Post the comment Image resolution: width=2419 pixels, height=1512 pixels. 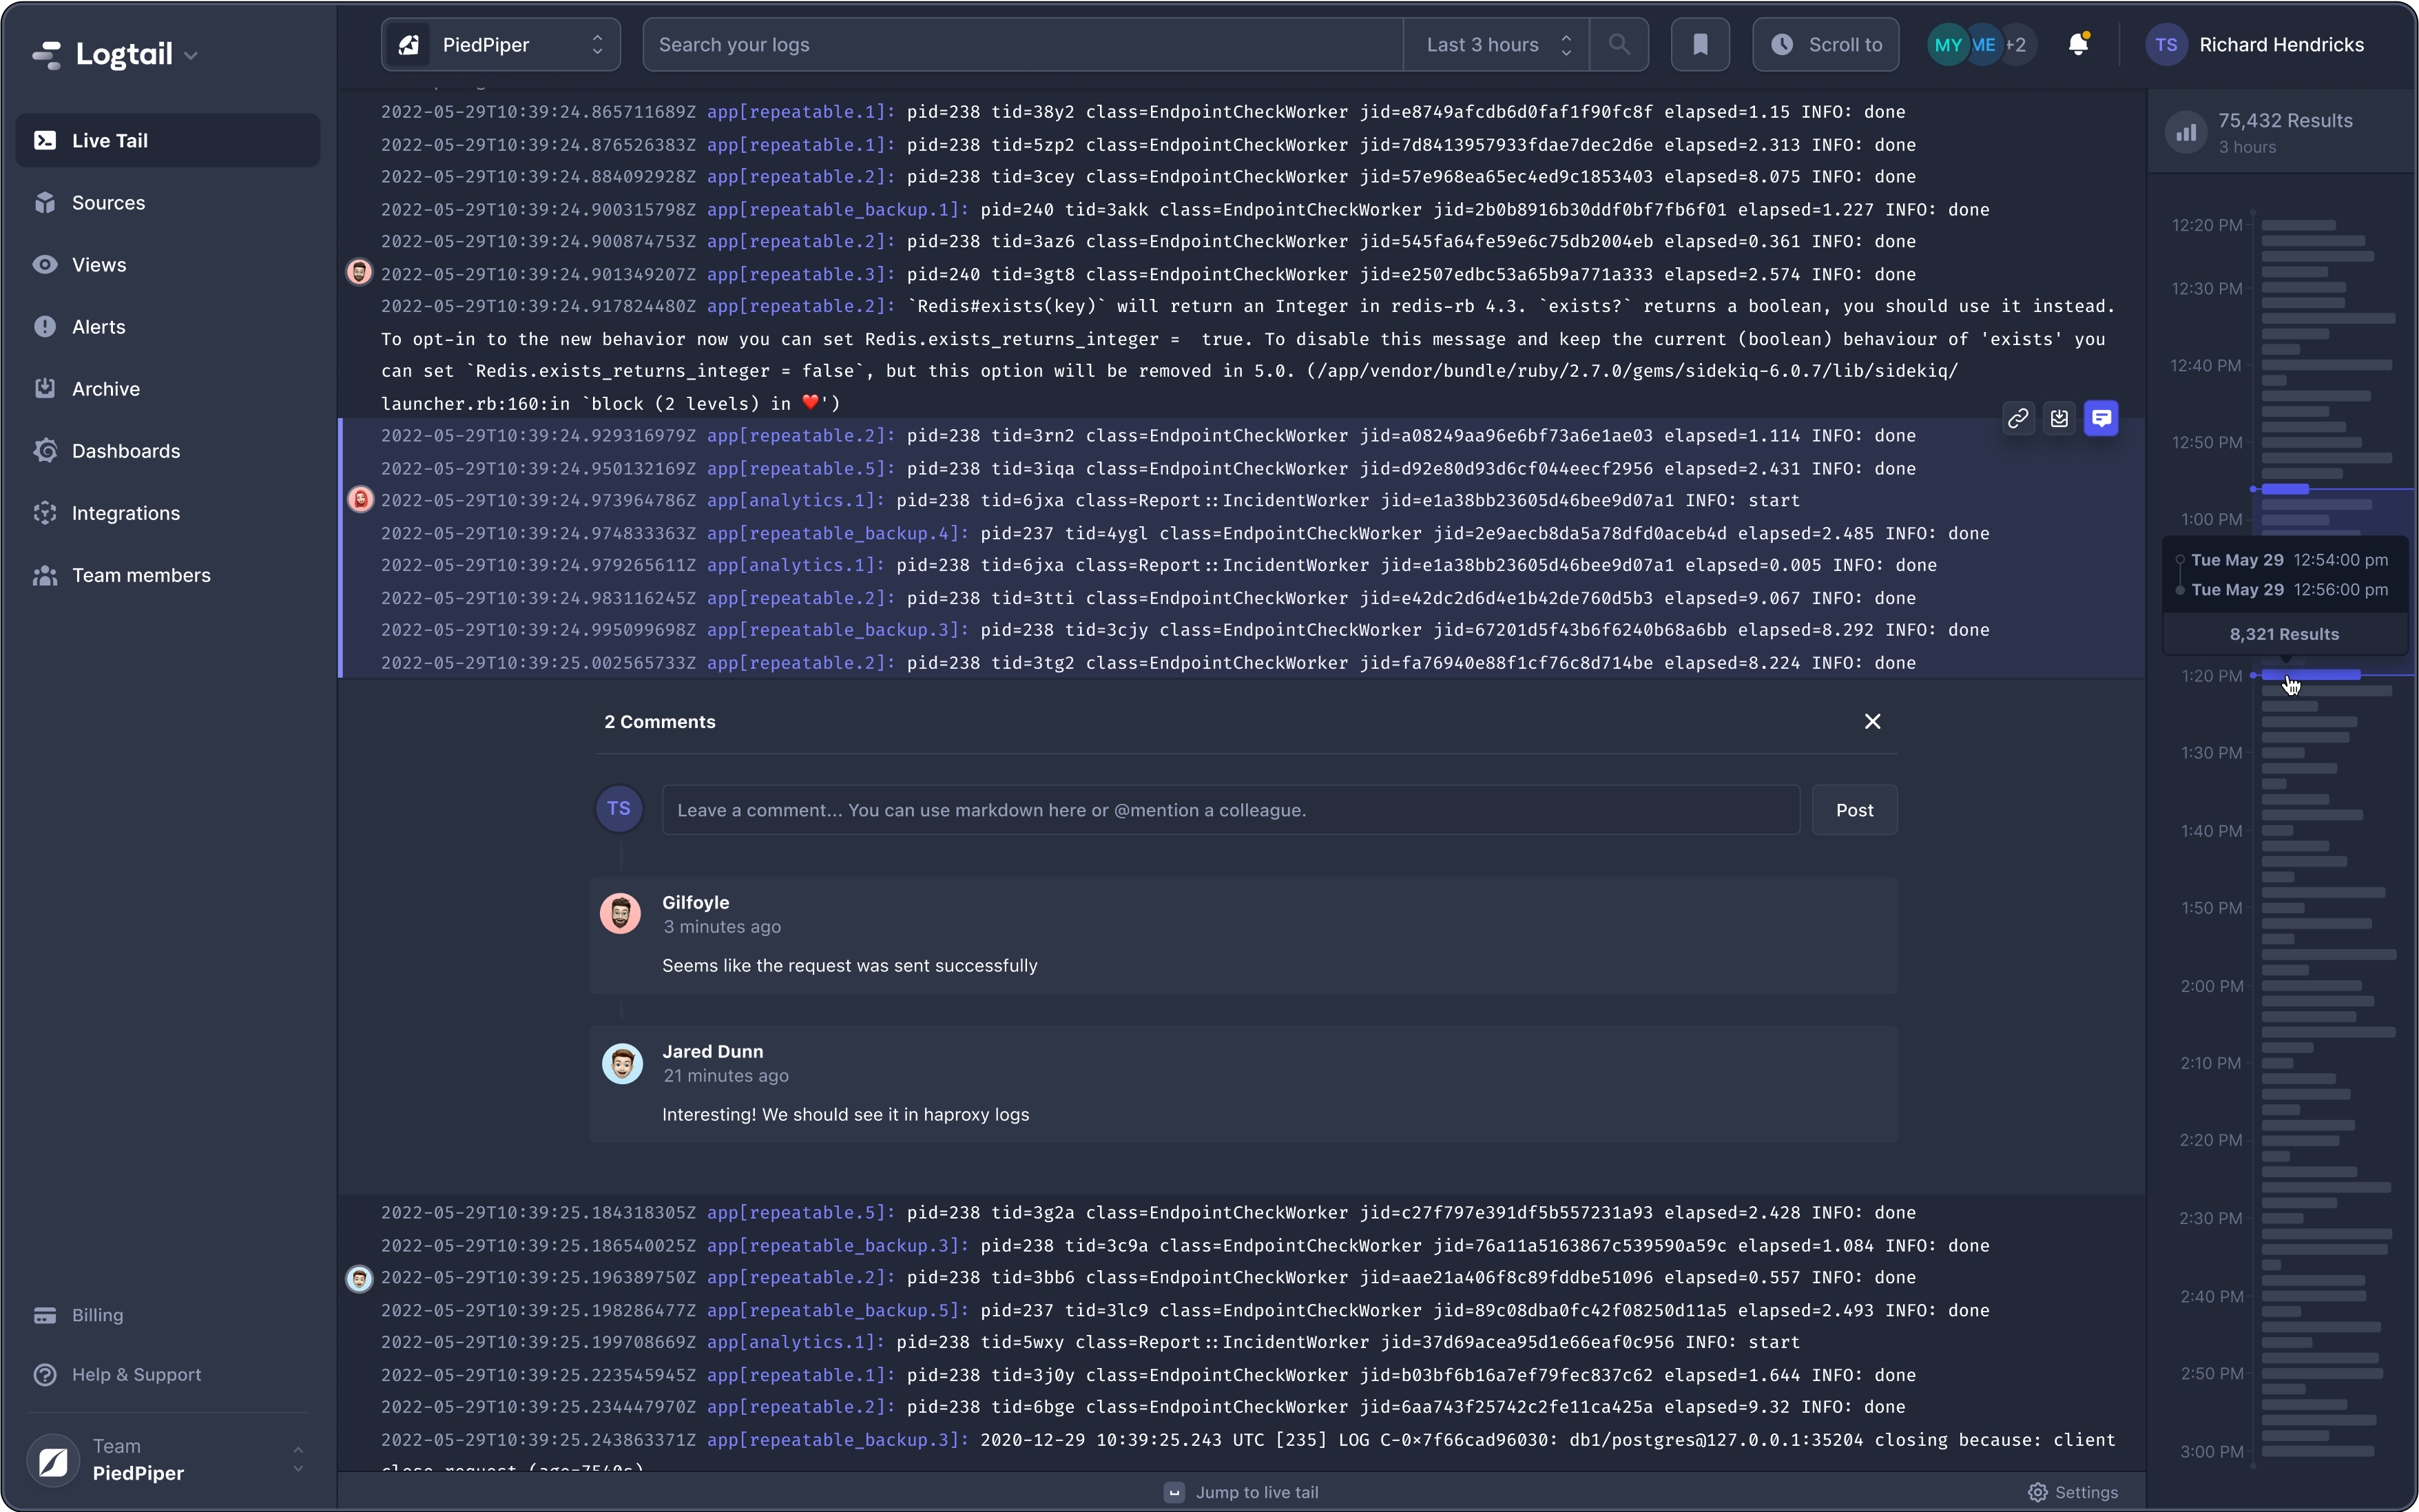coord(1854,810)
